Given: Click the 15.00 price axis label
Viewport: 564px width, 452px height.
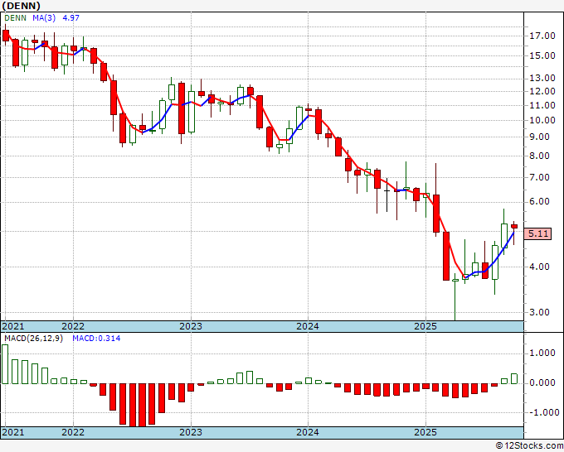Looking at the screenshot, I should (x=542, y=55).
